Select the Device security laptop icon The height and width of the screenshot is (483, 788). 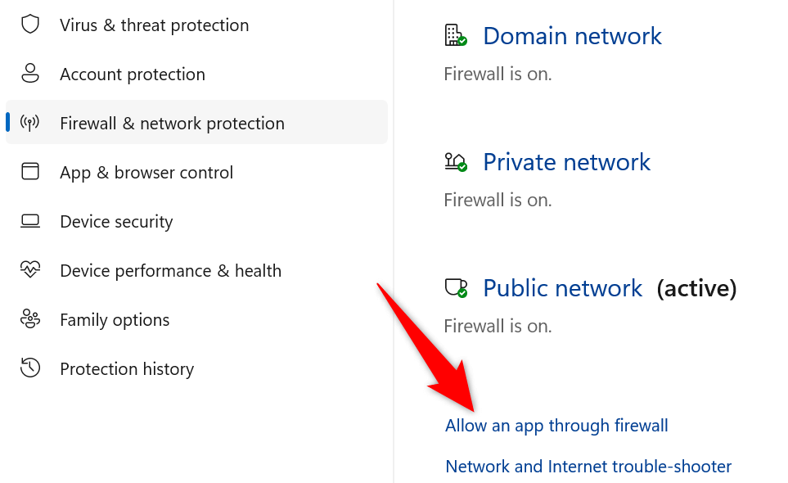pos(30,221)
